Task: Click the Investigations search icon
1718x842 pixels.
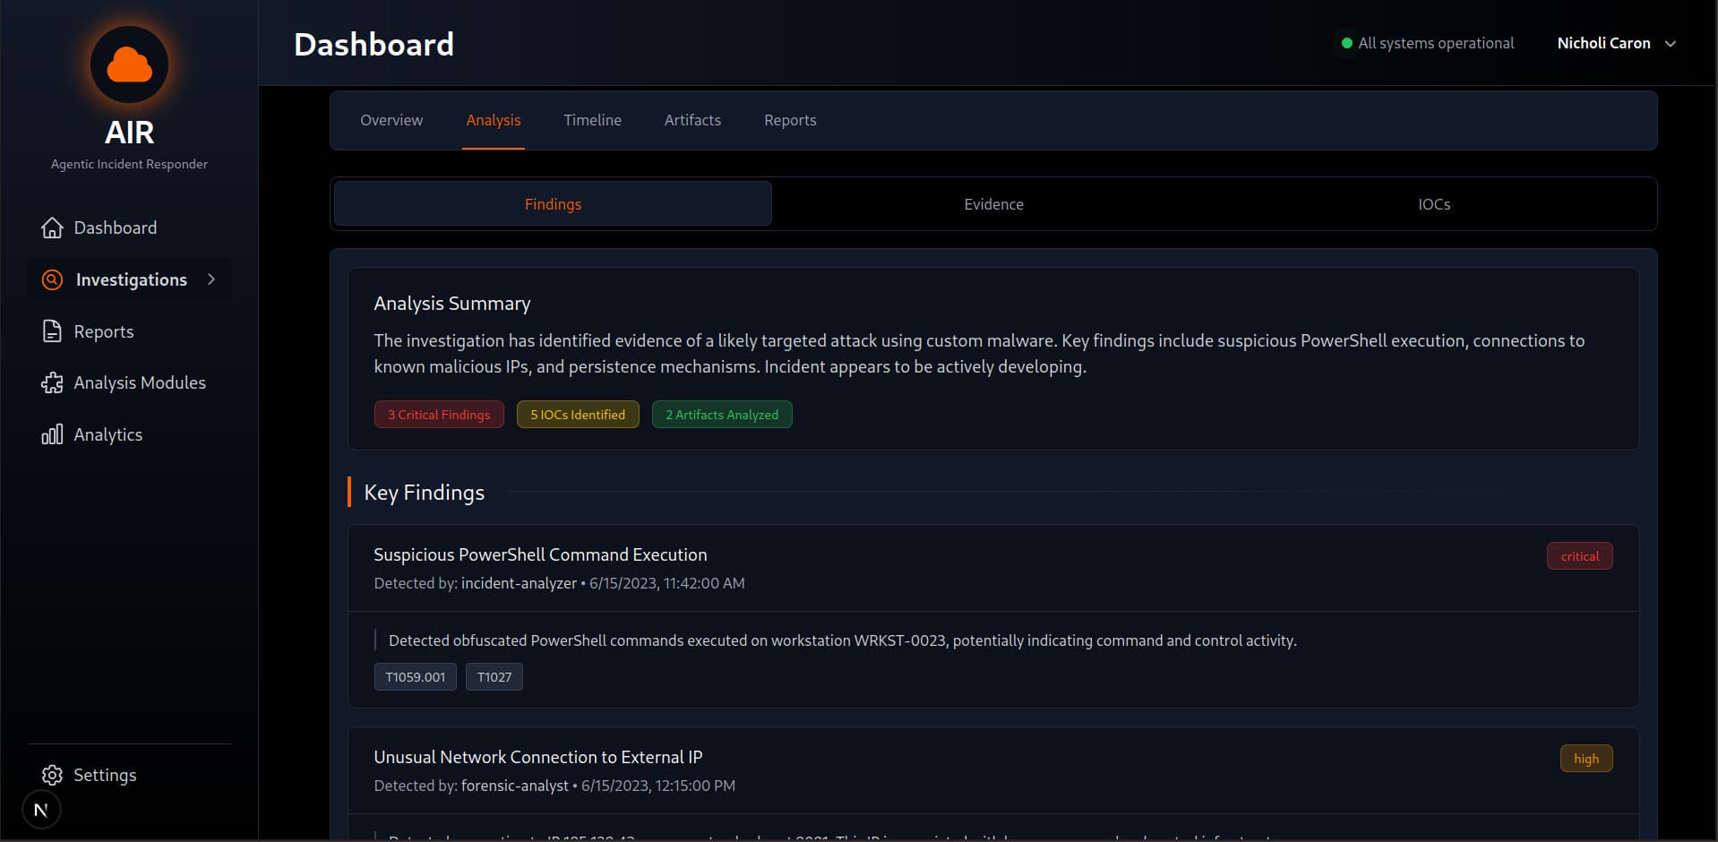Action: click(x=52, y=279)
